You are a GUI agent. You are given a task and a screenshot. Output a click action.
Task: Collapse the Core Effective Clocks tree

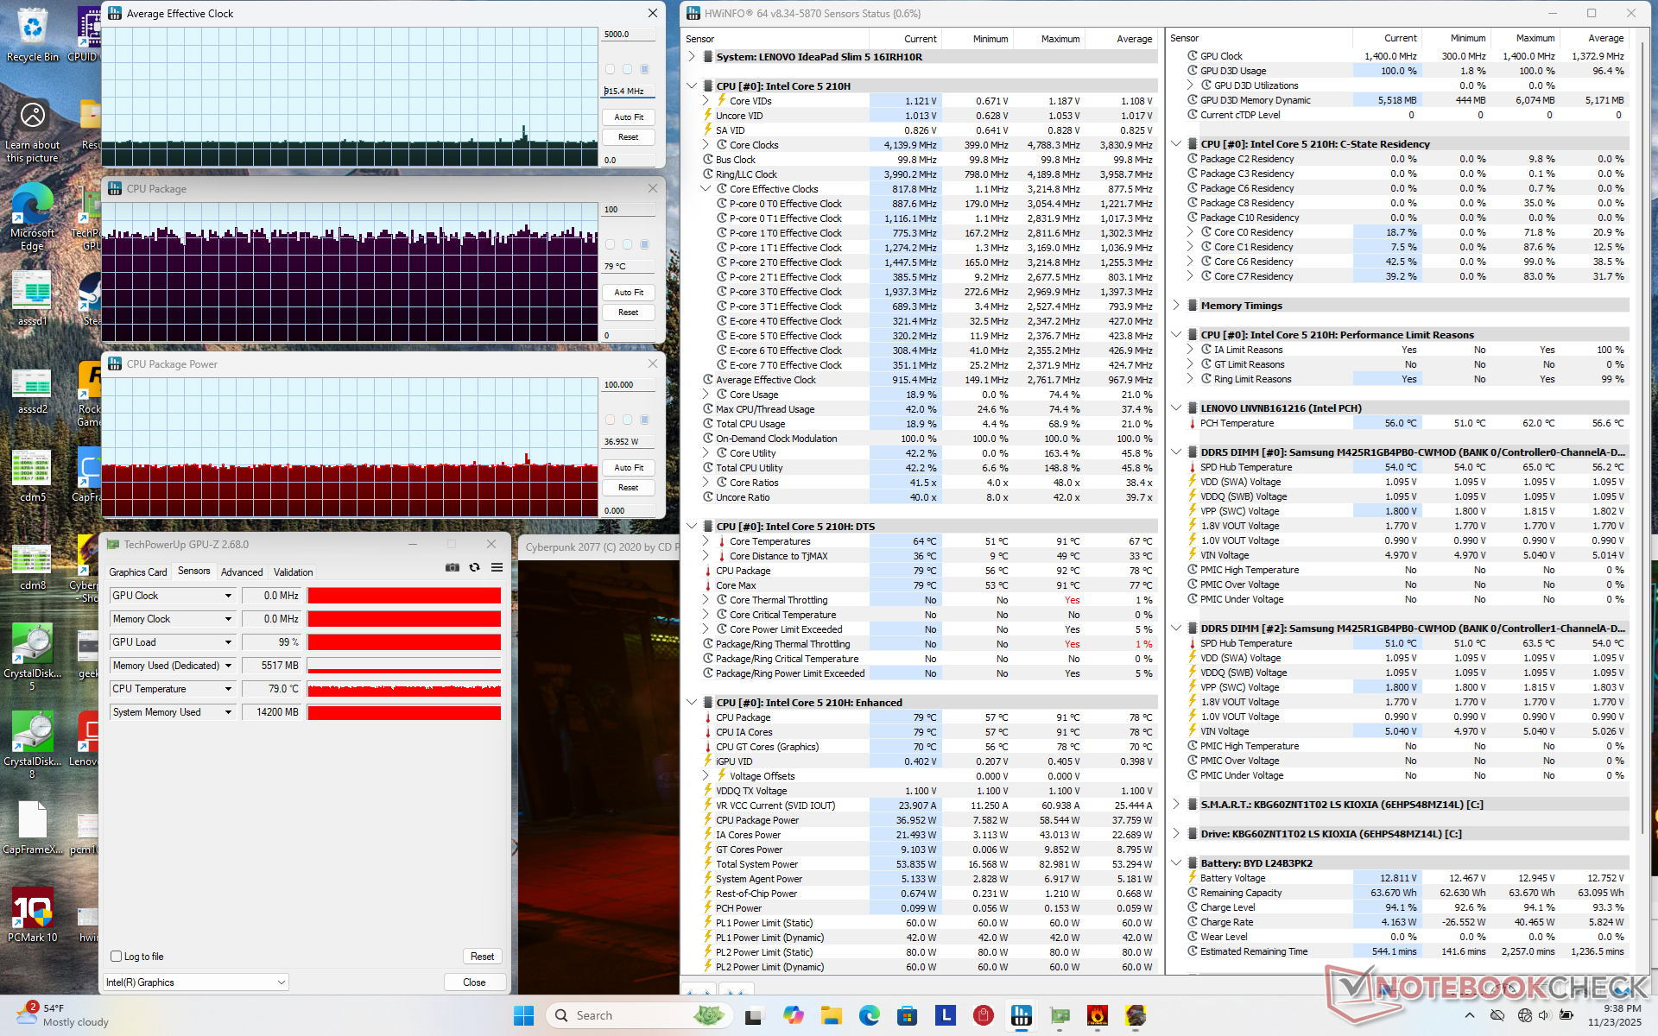[x=706, y=189]
